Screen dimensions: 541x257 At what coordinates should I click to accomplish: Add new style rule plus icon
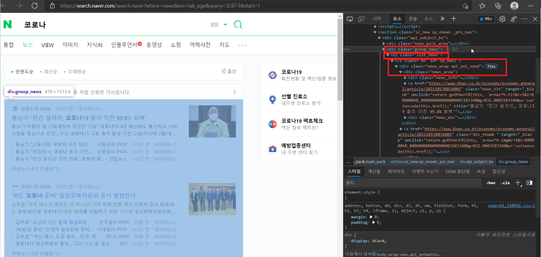[518, 183]
